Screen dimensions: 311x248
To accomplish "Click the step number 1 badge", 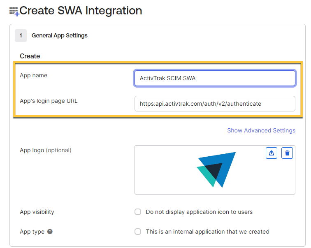I will (x=21, y=35).
